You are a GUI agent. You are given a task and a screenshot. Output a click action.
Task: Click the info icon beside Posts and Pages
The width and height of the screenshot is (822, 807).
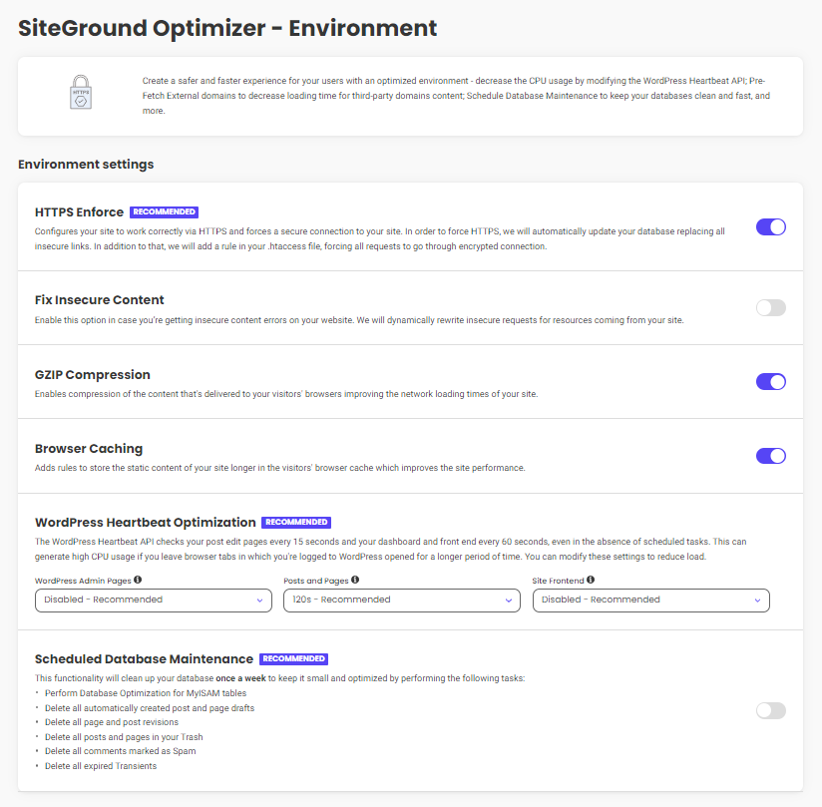[355, 580]
